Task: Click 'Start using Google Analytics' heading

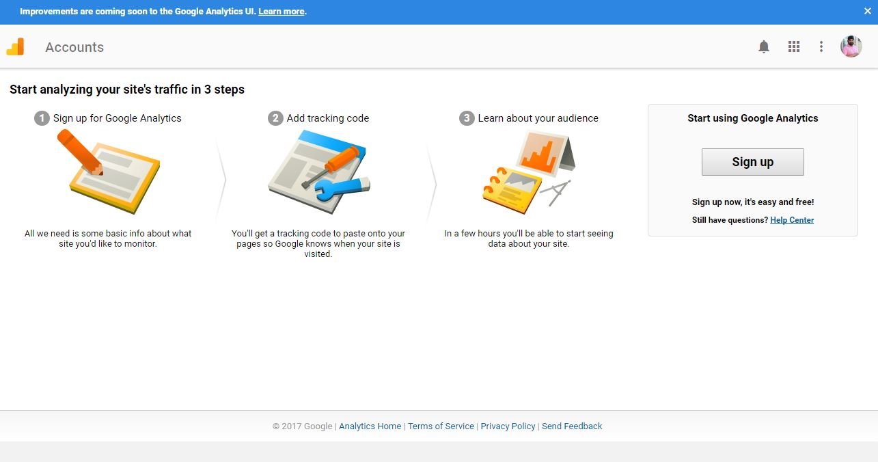Action: click(753, 118)
